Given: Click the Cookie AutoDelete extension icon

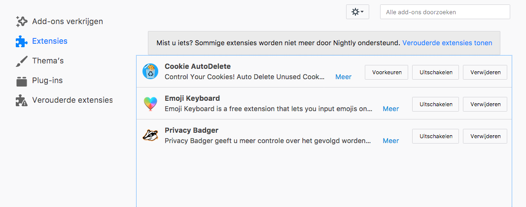Looking at the screenshot, I should point(150,72).
